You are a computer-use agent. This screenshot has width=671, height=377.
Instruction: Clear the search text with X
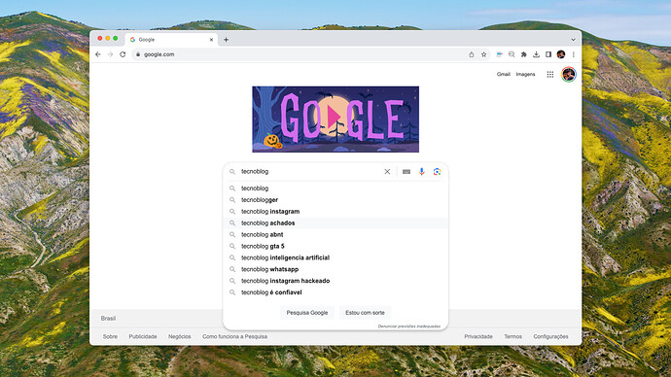[387, 171]
